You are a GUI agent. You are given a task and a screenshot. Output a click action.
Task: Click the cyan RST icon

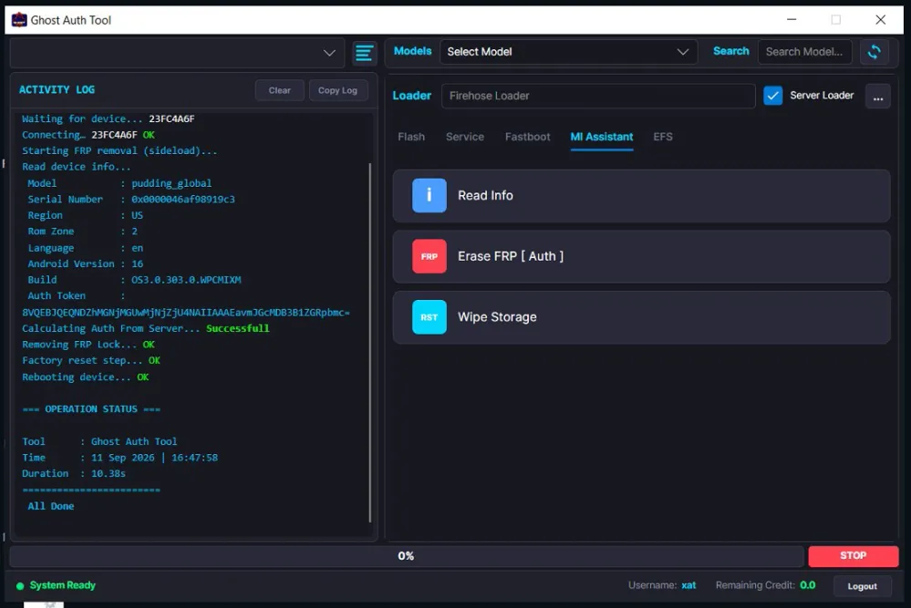(430, 317)
